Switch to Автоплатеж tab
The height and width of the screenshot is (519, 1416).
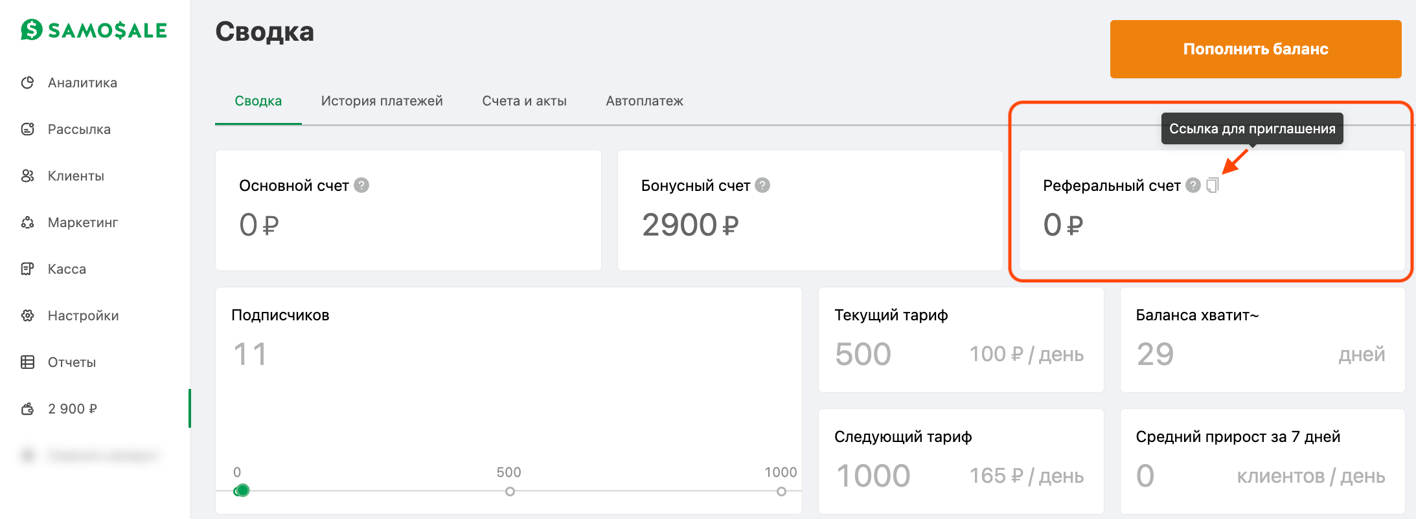[x=645, y=101]
